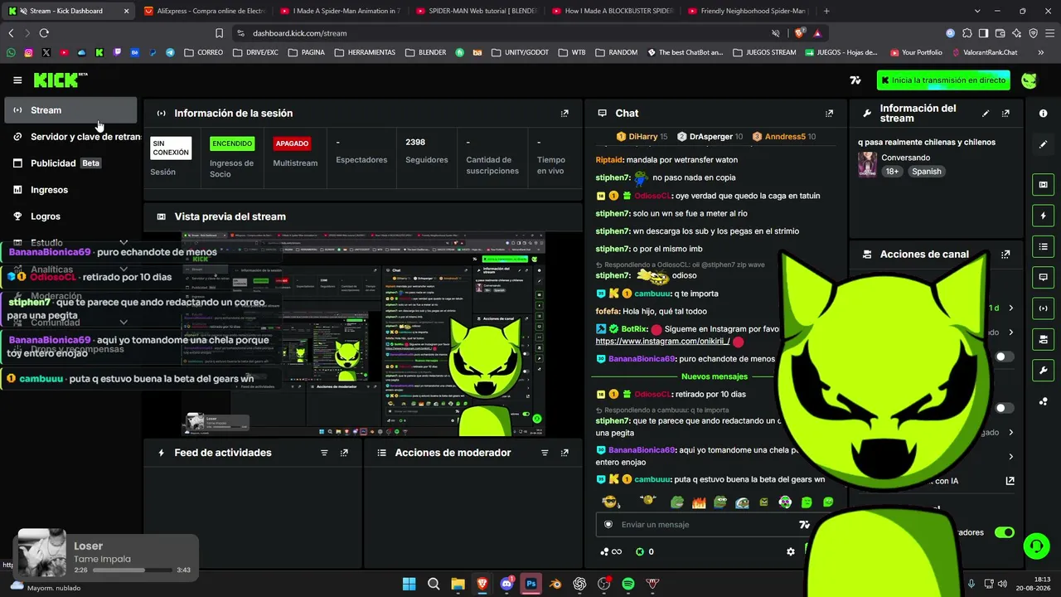
Task: Reload the page with the browser refresh button
Action: [x=44, y=33]
